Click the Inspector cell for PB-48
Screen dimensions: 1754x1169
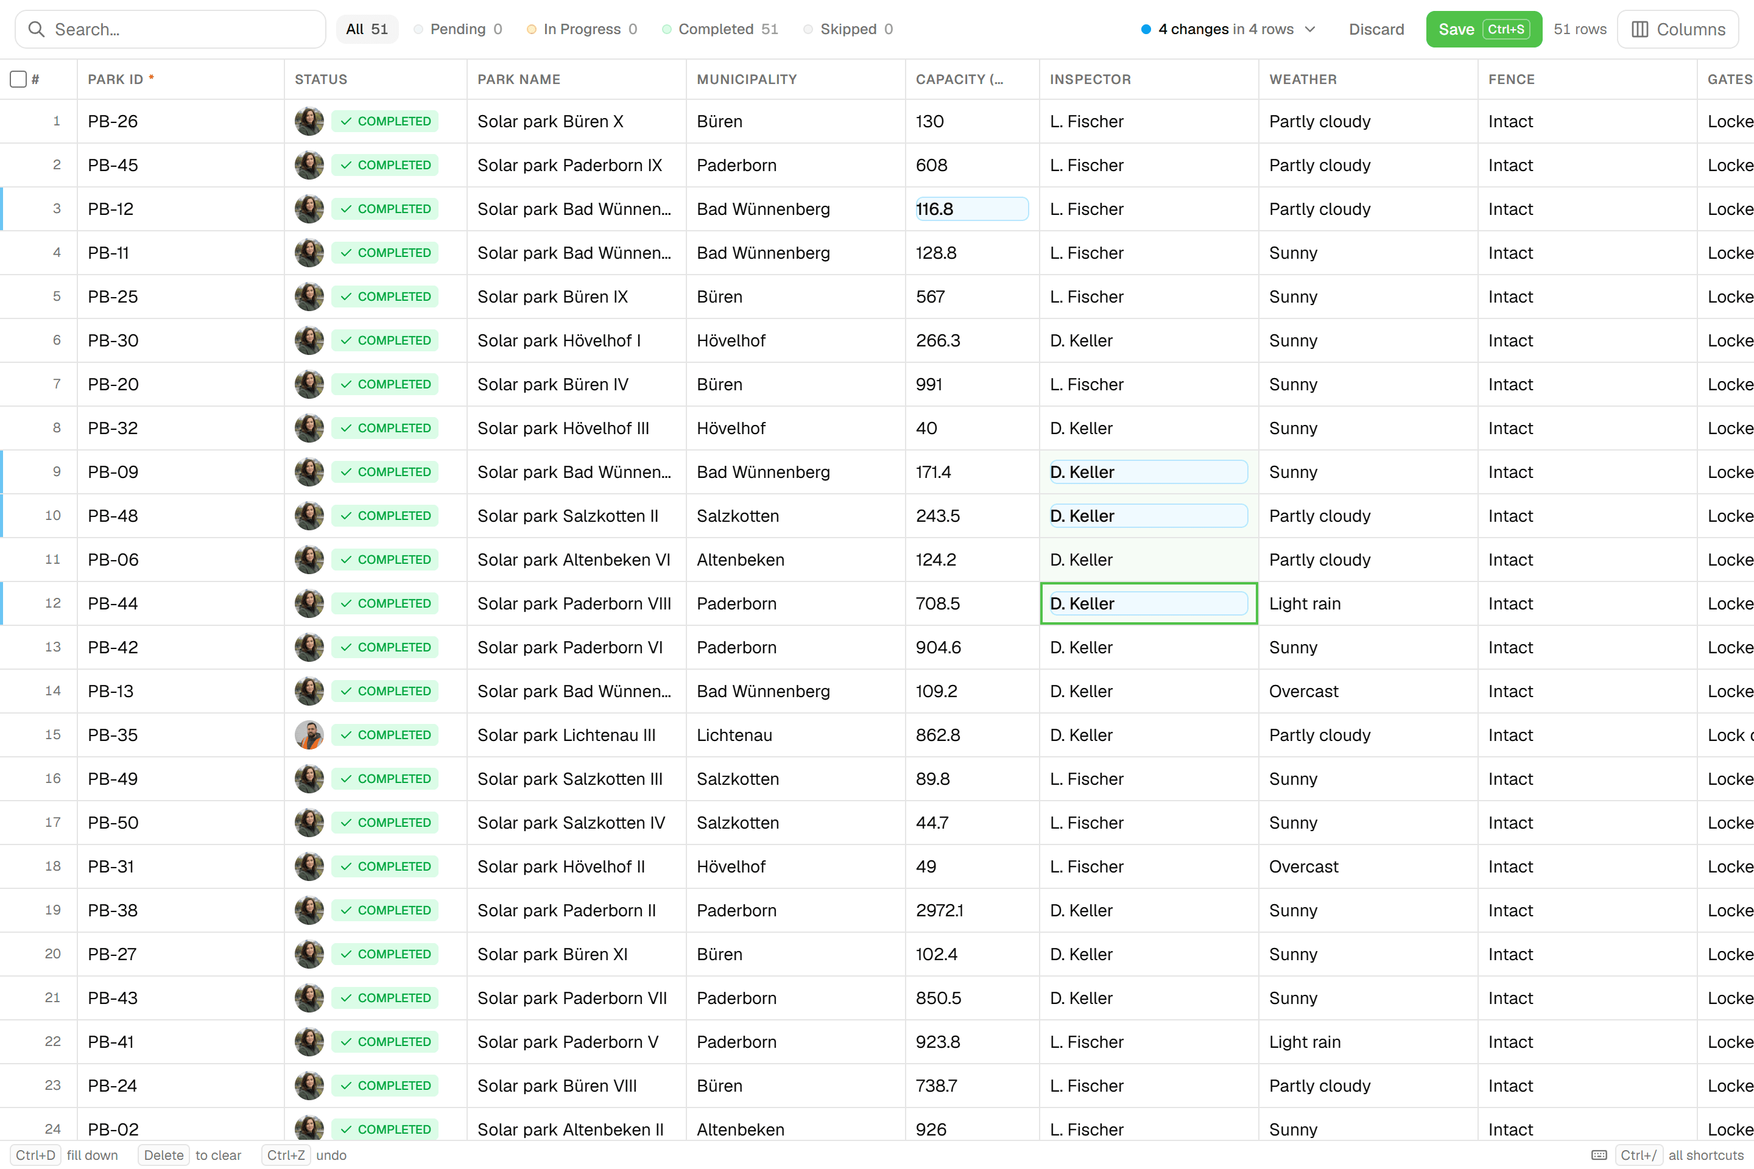tap(1149, 516)
